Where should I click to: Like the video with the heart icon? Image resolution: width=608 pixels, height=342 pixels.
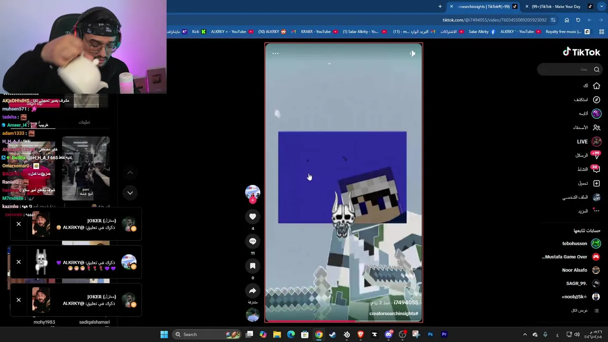[x=253, y=217]
